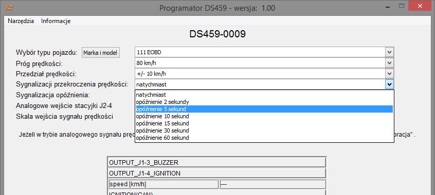Click the Analogowe wejście stacyjki J2-4 label

coord(64,106)
